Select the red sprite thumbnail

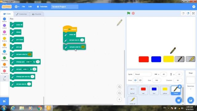point(143,90)
